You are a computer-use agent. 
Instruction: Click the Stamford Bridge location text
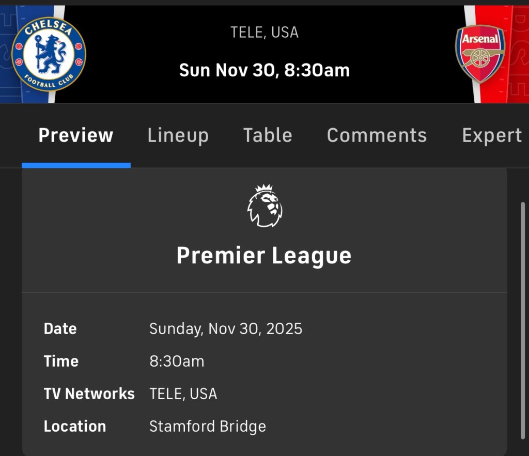[208, 427]
